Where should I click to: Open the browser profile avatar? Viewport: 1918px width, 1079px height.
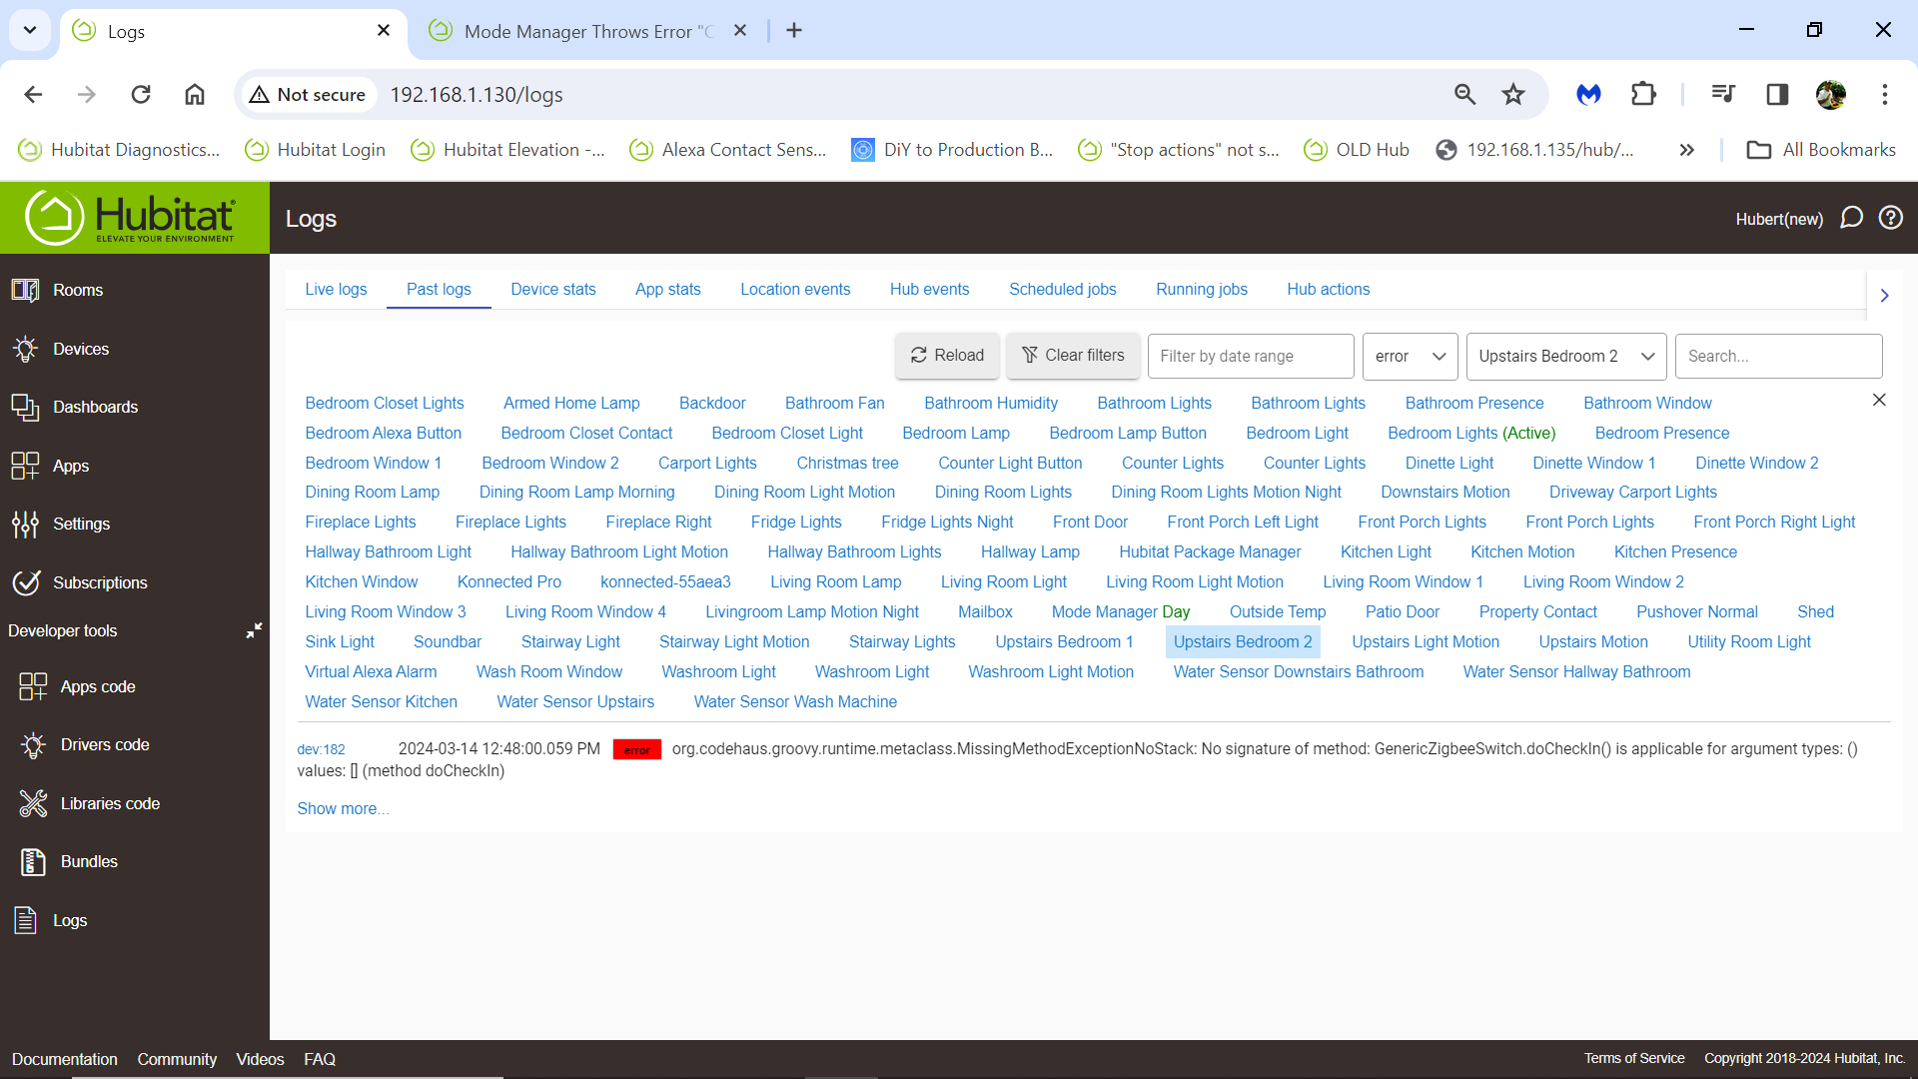(1831, 94)
